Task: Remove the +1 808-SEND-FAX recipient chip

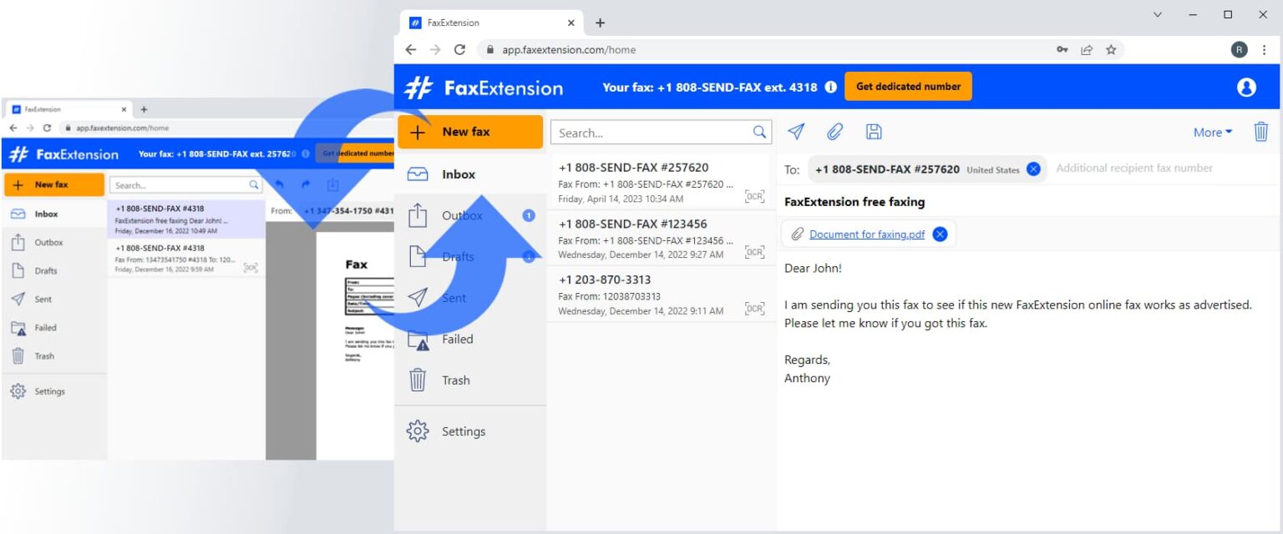Action: [x=1033, y=168]
